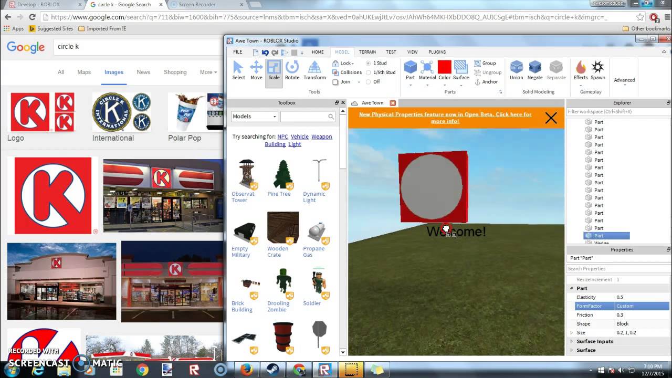This screenshot has width=672, height=378.
Task: Click the Union solid modeling icon
Action: point(516,68)
